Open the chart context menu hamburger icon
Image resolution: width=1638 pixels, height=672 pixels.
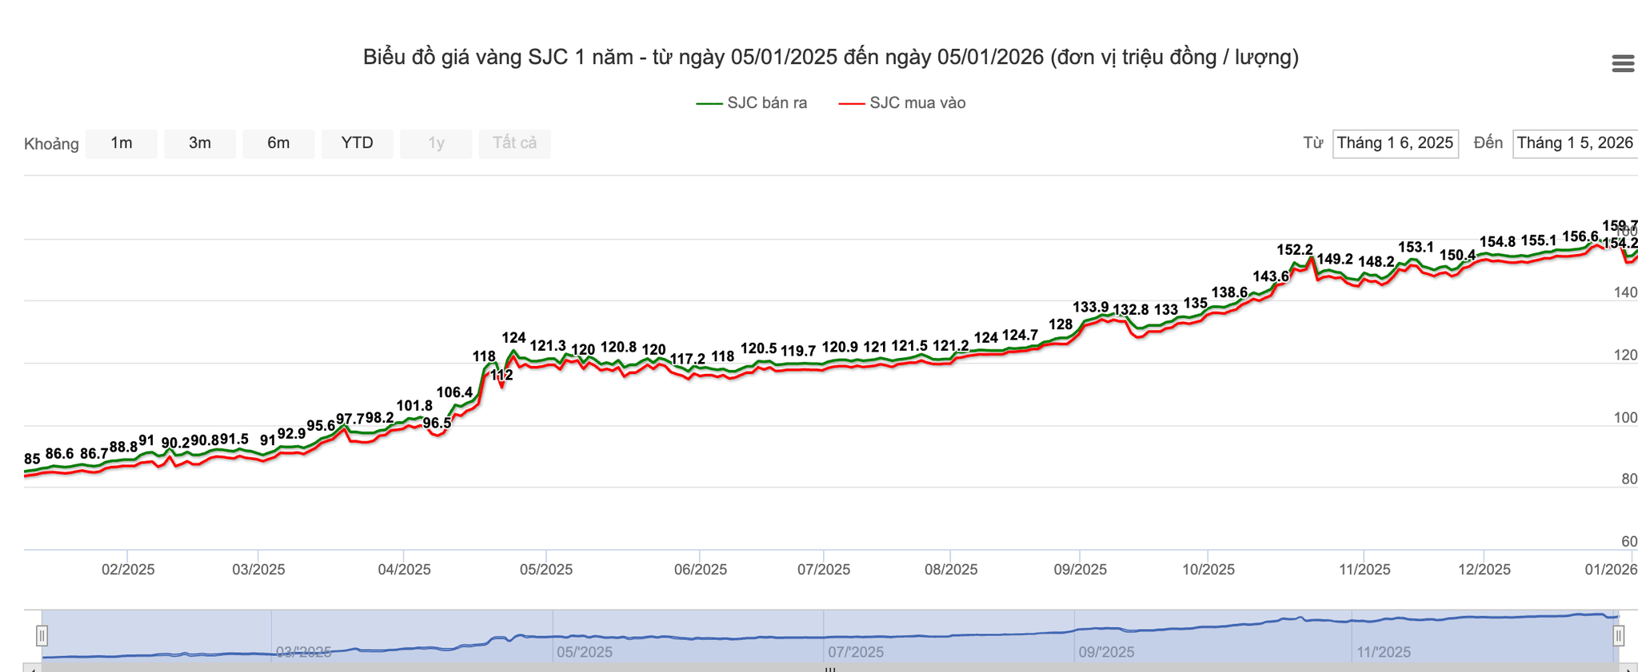click(x=1622, y=64)
